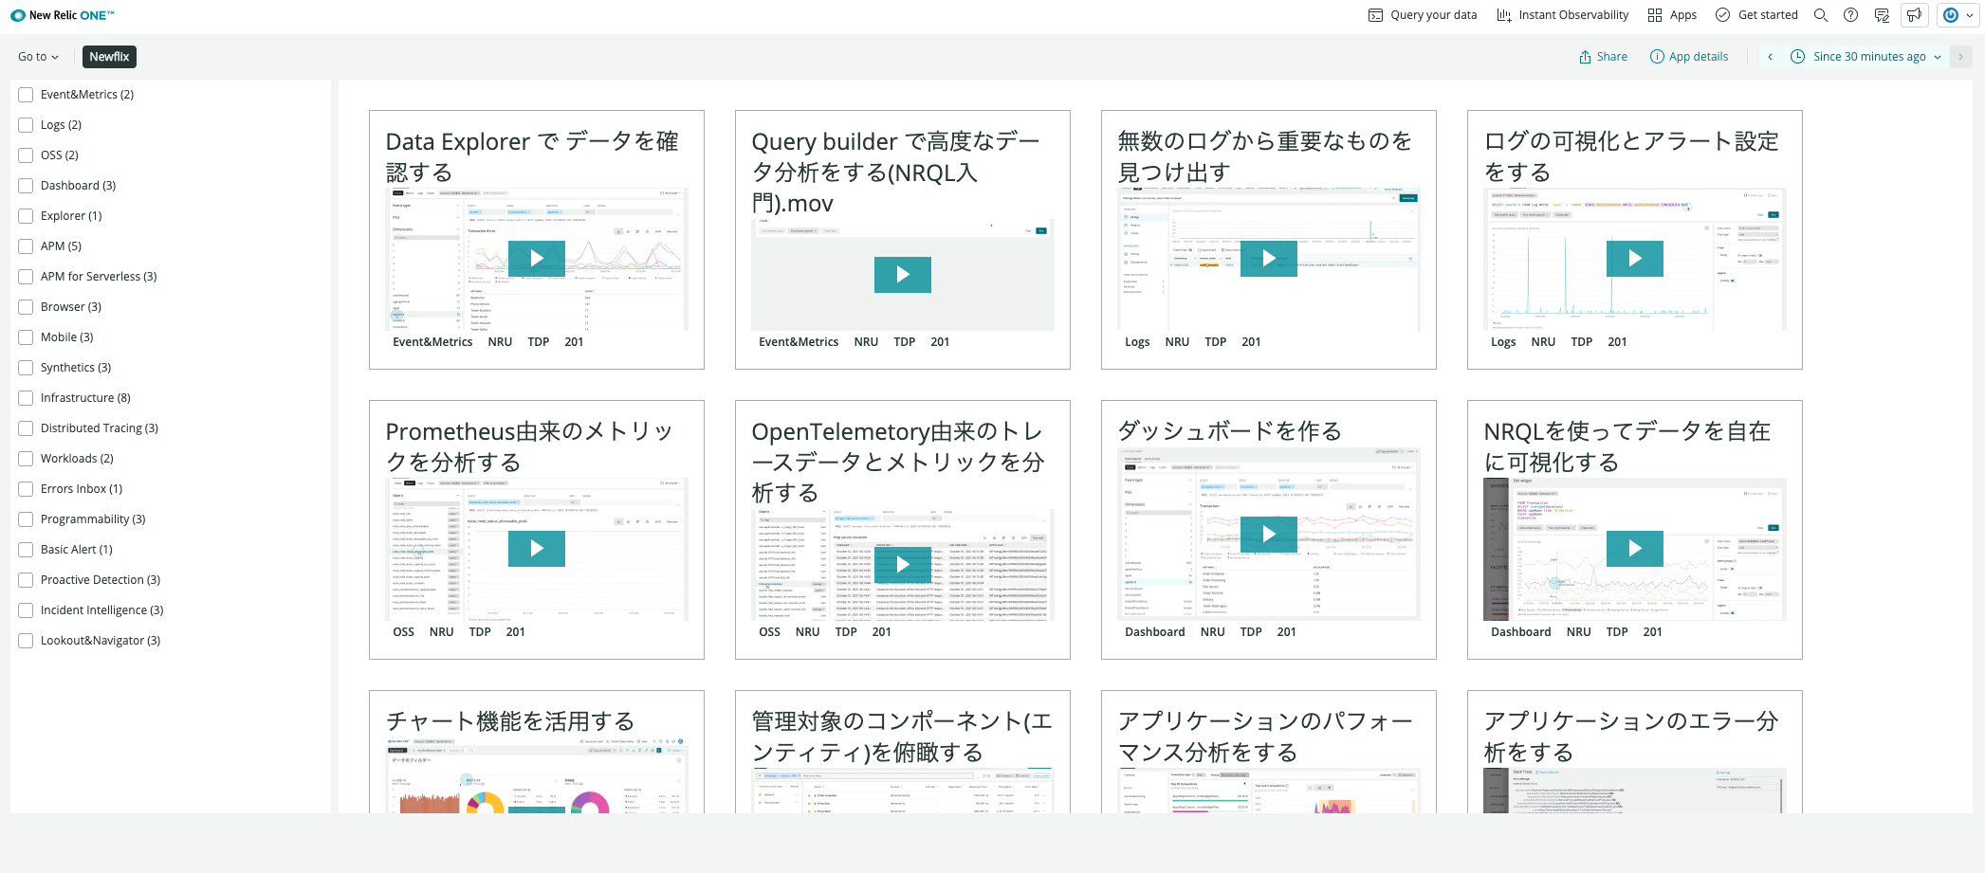Open App details
This screenshot has height=873, width=1985.
click(x=1689, y=57)
